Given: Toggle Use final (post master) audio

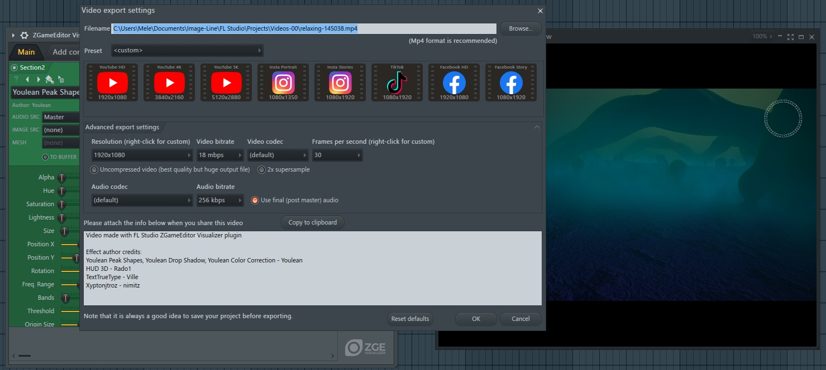Looking at the screenshot, I should [255, 200].
